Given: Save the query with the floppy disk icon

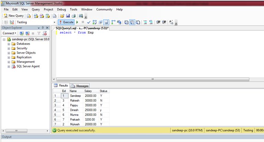Looking at the screenshot, I should 68,16.
